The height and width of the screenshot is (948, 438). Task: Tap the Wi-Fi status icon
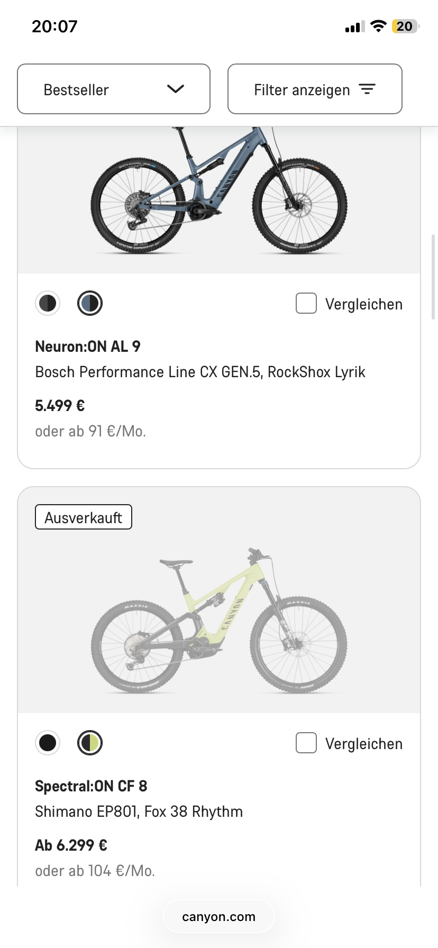pyautogui.click(x=378, y=26)
